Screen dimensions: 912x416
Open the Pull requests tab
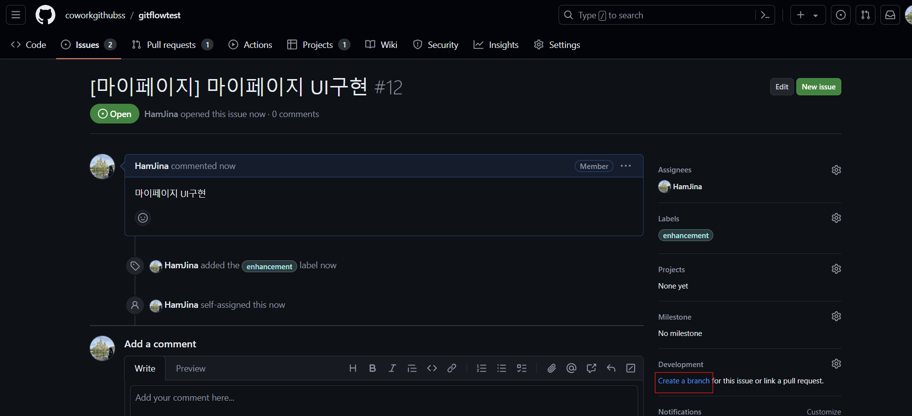[173, 45]
